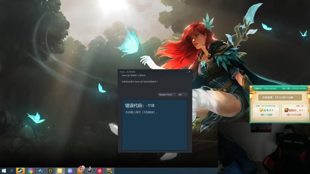Open the blue M-logo taskbar app
Viewport: 310px width, 174px height.
click(40, 171)
